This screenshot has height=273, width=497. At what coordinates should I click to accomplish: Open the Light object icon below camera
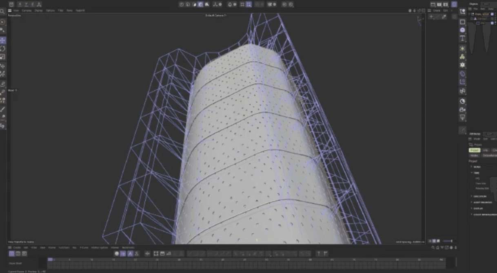pos(462,117)
